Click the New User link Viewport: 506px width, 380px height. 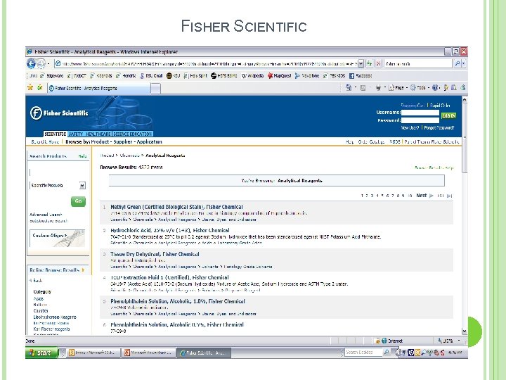(x=410, y=128)
